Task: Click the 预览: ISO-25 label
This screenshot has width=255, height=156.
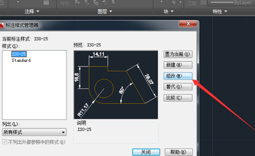Action: [x=87, y=45]
